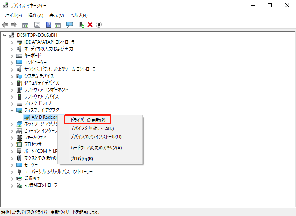Click the Device Manager title bar icon
Image resolution: width=296 pixels, height=216 pixels.
[6, 5]
